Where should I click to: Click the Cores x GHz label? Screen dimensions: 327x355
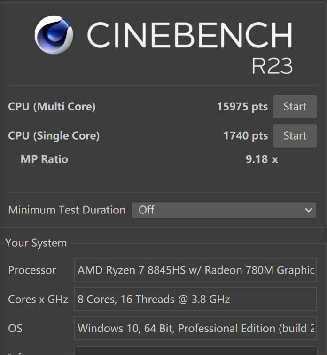click(38, 300)
